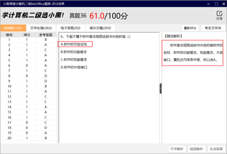
Task: Select question row 17 in list
Action: coord(28,122)
